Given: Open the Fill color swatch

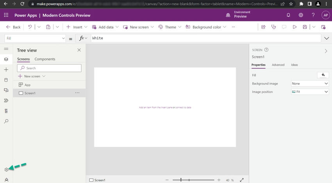Looking at the screenshot, I should click(323, 75).
